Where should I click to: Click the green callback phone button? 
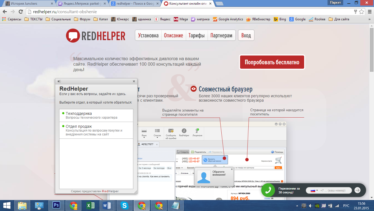(268, 190)
